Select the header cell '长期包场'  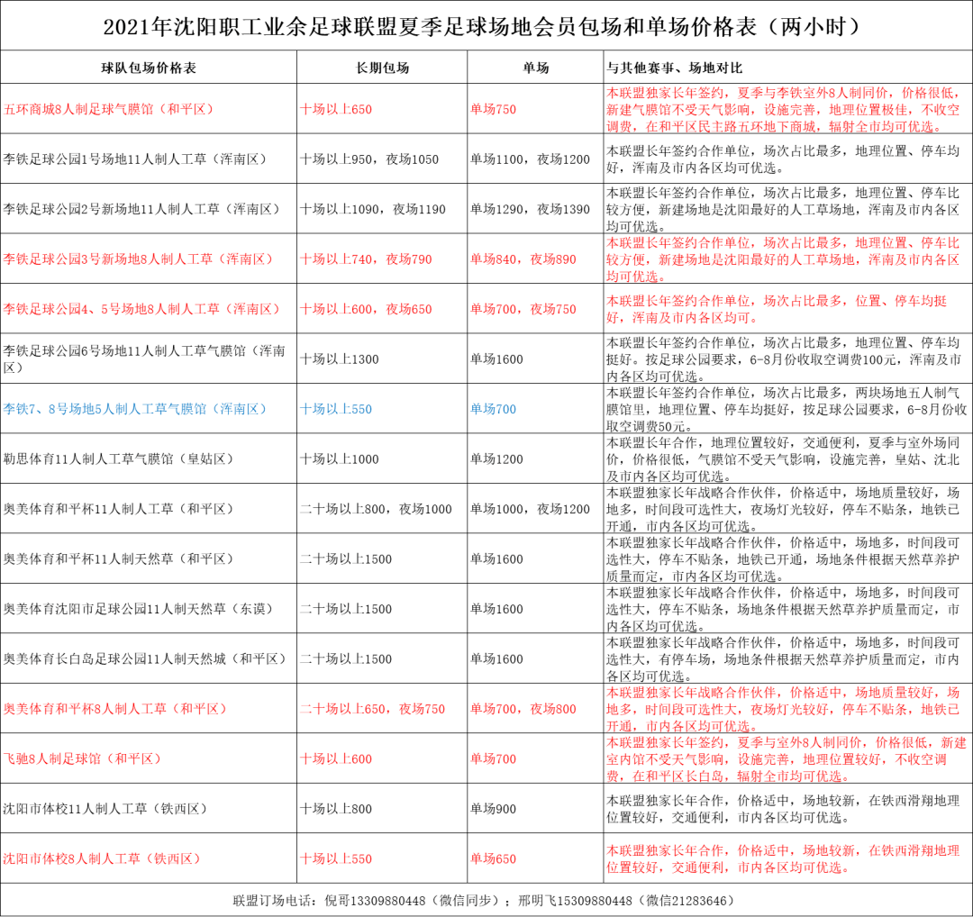tap(382, 68)
